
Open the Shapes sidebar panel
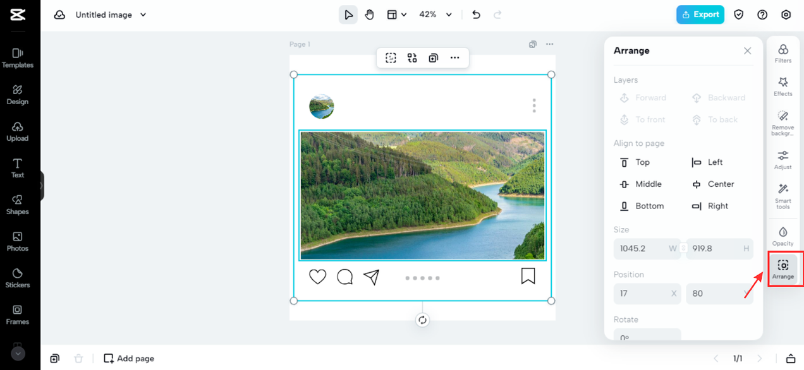pos(18,205)
